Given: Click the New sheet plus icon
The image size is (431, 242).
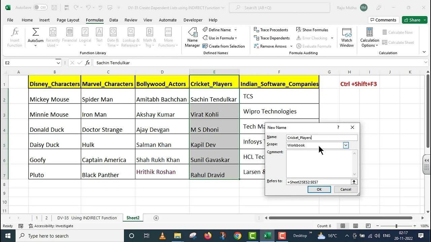Looking at the screenshot, I should (x=156, y=218).
